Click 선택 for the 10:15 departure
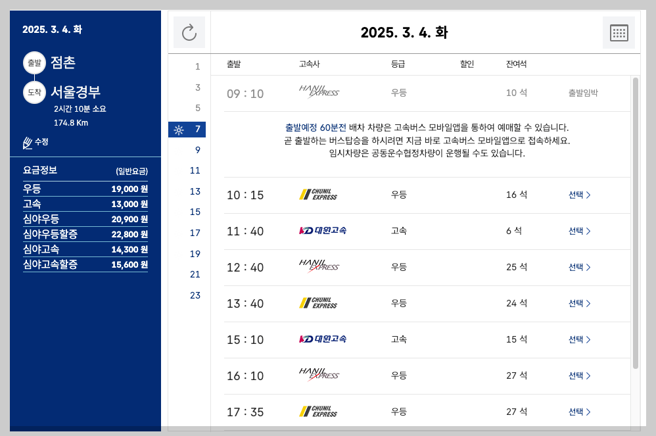 578,195
